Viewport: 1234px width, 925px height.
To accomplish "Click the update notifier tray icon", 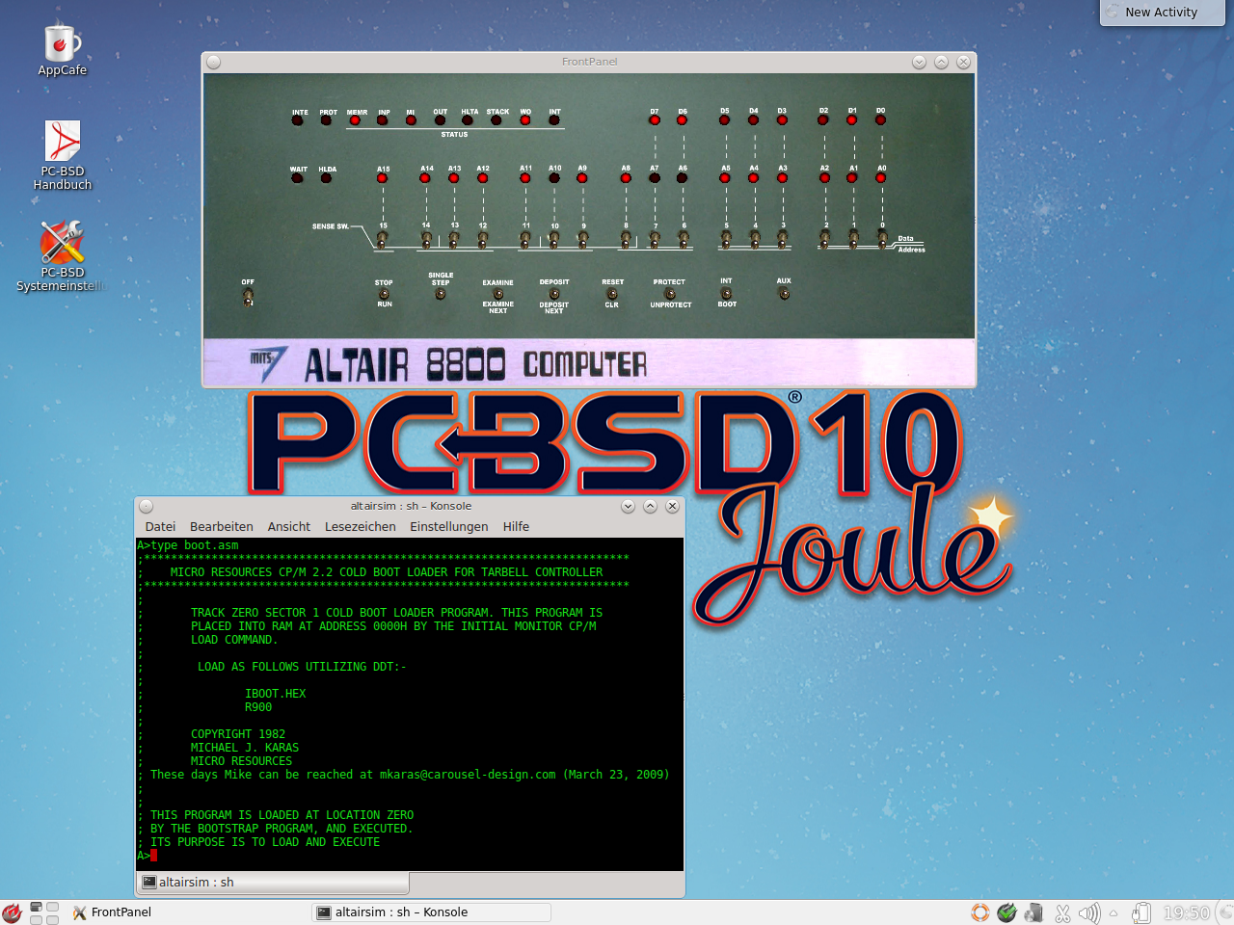I will tap(1007, 912).
